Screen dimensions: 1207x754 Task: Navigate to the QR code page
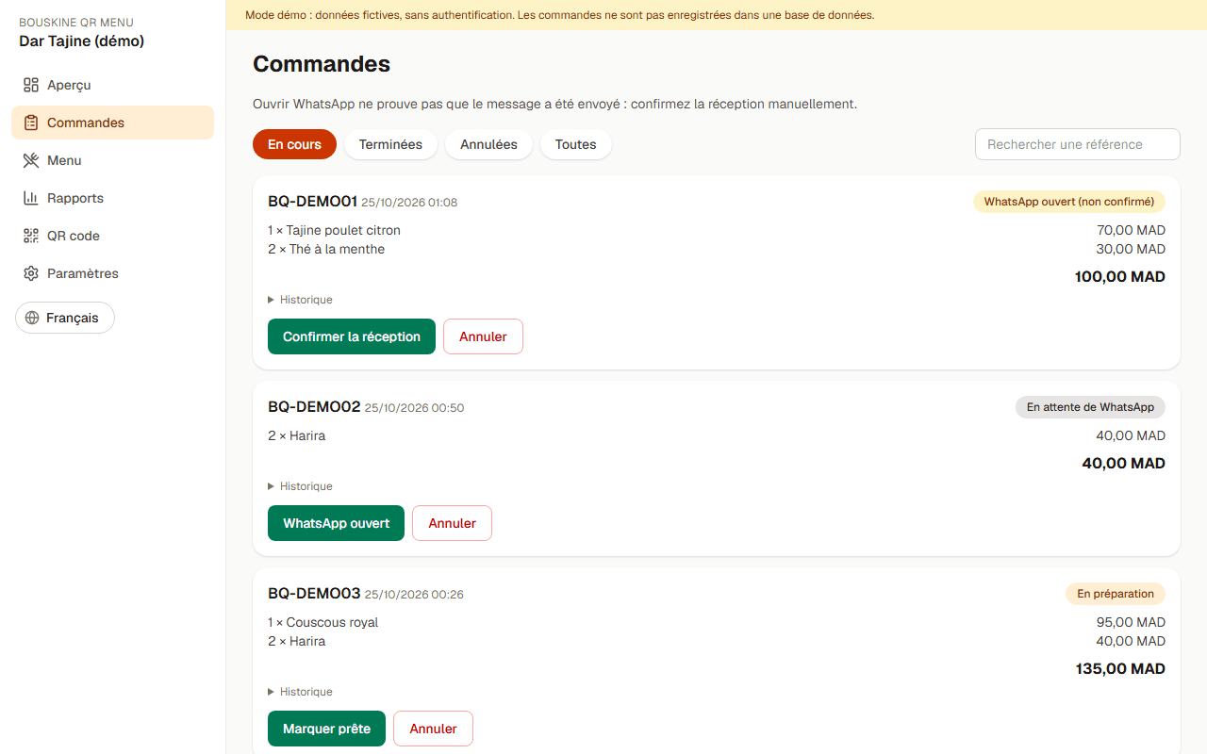(112, 236)
